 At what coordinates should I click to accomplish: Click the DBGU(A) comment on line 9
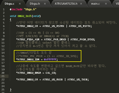49,36
